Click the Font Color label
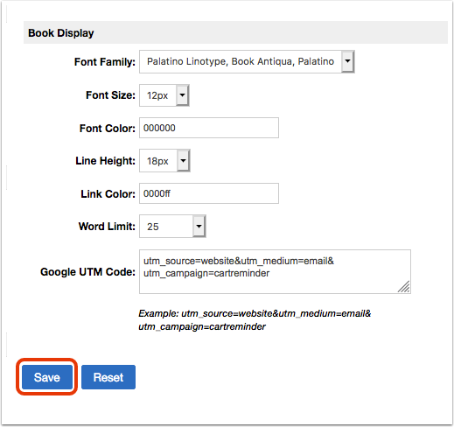This screenshot has height=427, width=454. coord(108,128)
